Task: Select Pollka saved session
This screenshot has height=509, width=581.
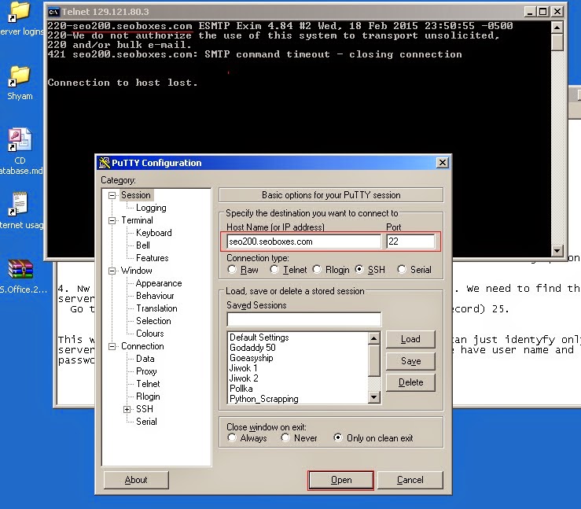Action: 241,389
